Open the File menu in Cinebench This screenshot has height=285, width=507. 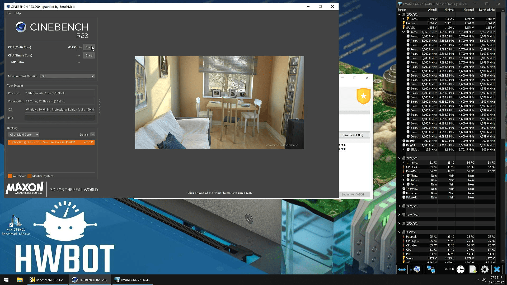coord(8,13)
